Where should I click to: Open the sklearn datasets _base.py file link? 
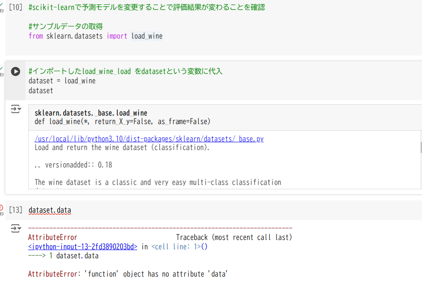coord(149,139)
